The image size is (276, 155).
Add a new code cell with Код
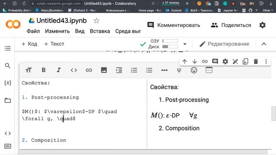point(29,44)
